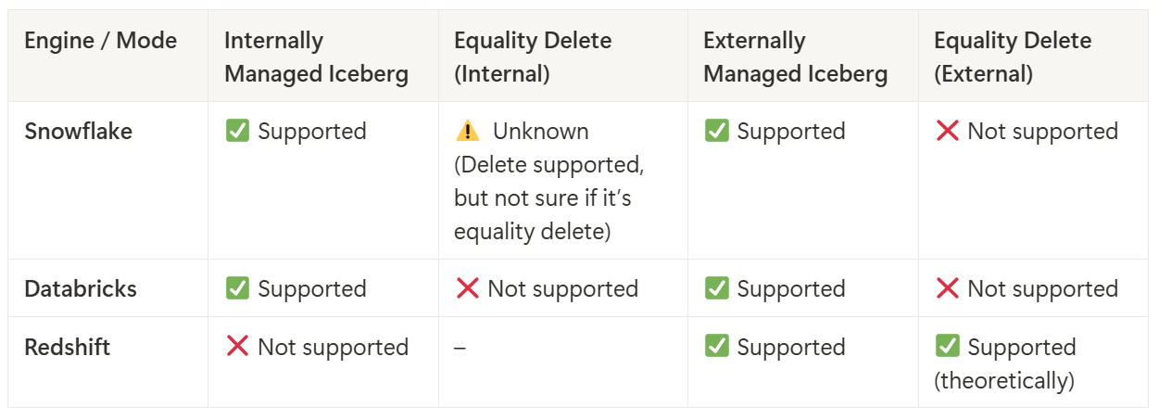Click the dash in Redshift Equality Delete cell

click(x=460, y=348)
